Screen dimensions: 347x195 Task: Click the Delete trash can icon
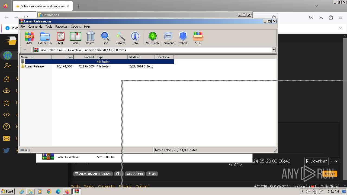pos(90,38)
